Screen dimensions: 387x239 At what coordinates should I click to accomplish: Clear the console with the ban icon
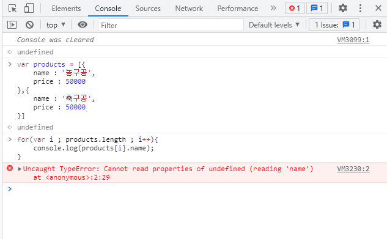29,24
